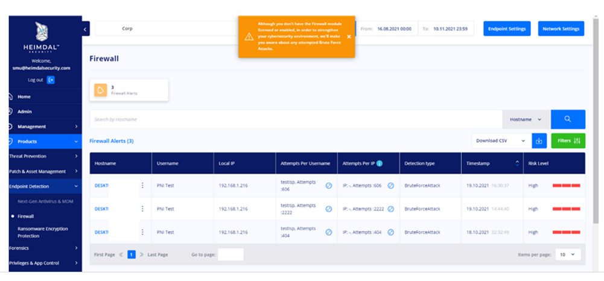Click the Risk Level column header
Screen dimensions: 604x281
pyautogui.click(x=554, y=163)
